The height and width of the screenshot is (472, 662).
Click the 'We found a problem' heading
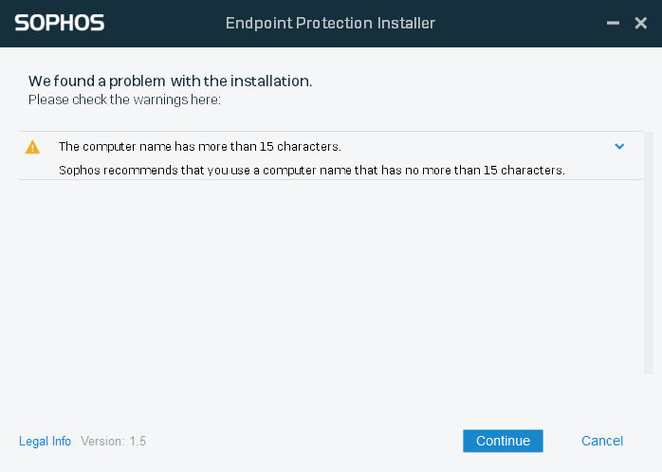click(x=171, y=82)
